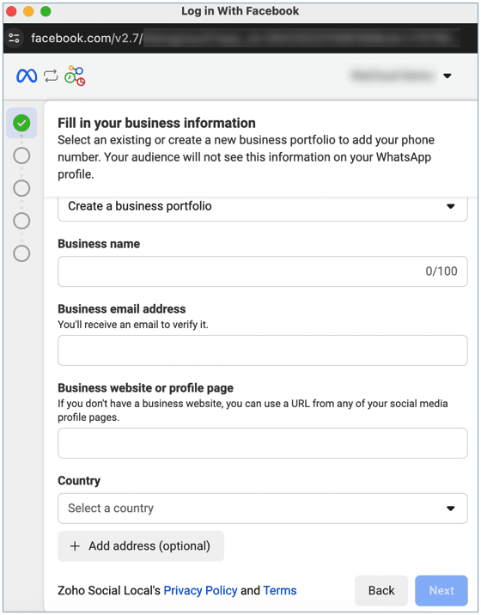
Task: Click the Fill in your business information heading
Action: [156, 123]
